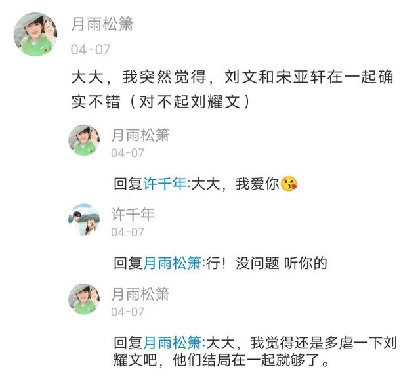This screenshot has height=378, width=420.
Task: Select reply text '行！没问题 听你的'
Action: tap(266, 262)
